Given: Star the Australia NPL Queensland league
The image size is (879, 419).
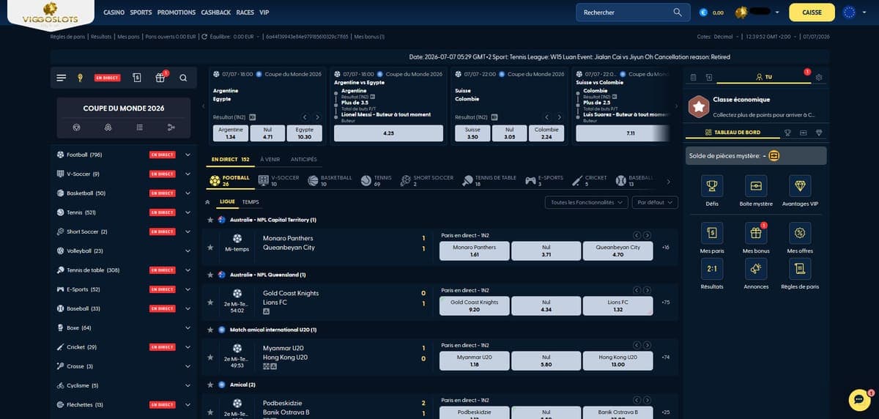Looking at the screenshot, I should pyautogui.click(x=210, y=275).
